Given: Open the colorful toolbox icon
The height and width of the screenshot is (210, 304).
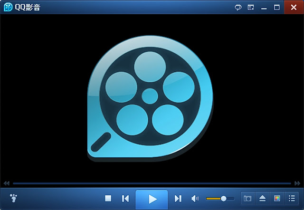Looking at the screenshot, I should 277,199.
